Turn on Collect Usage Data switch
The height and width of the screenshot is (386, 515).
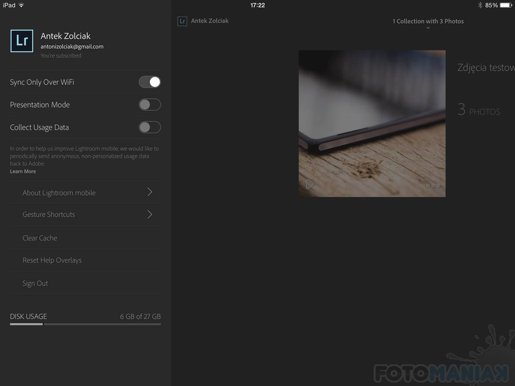coord(150,128)
